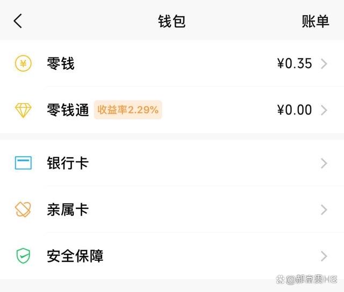This screenshot has width=344, height=292.
Task: Tap the orange 亲属卡 icon
Action: (23, 209)
